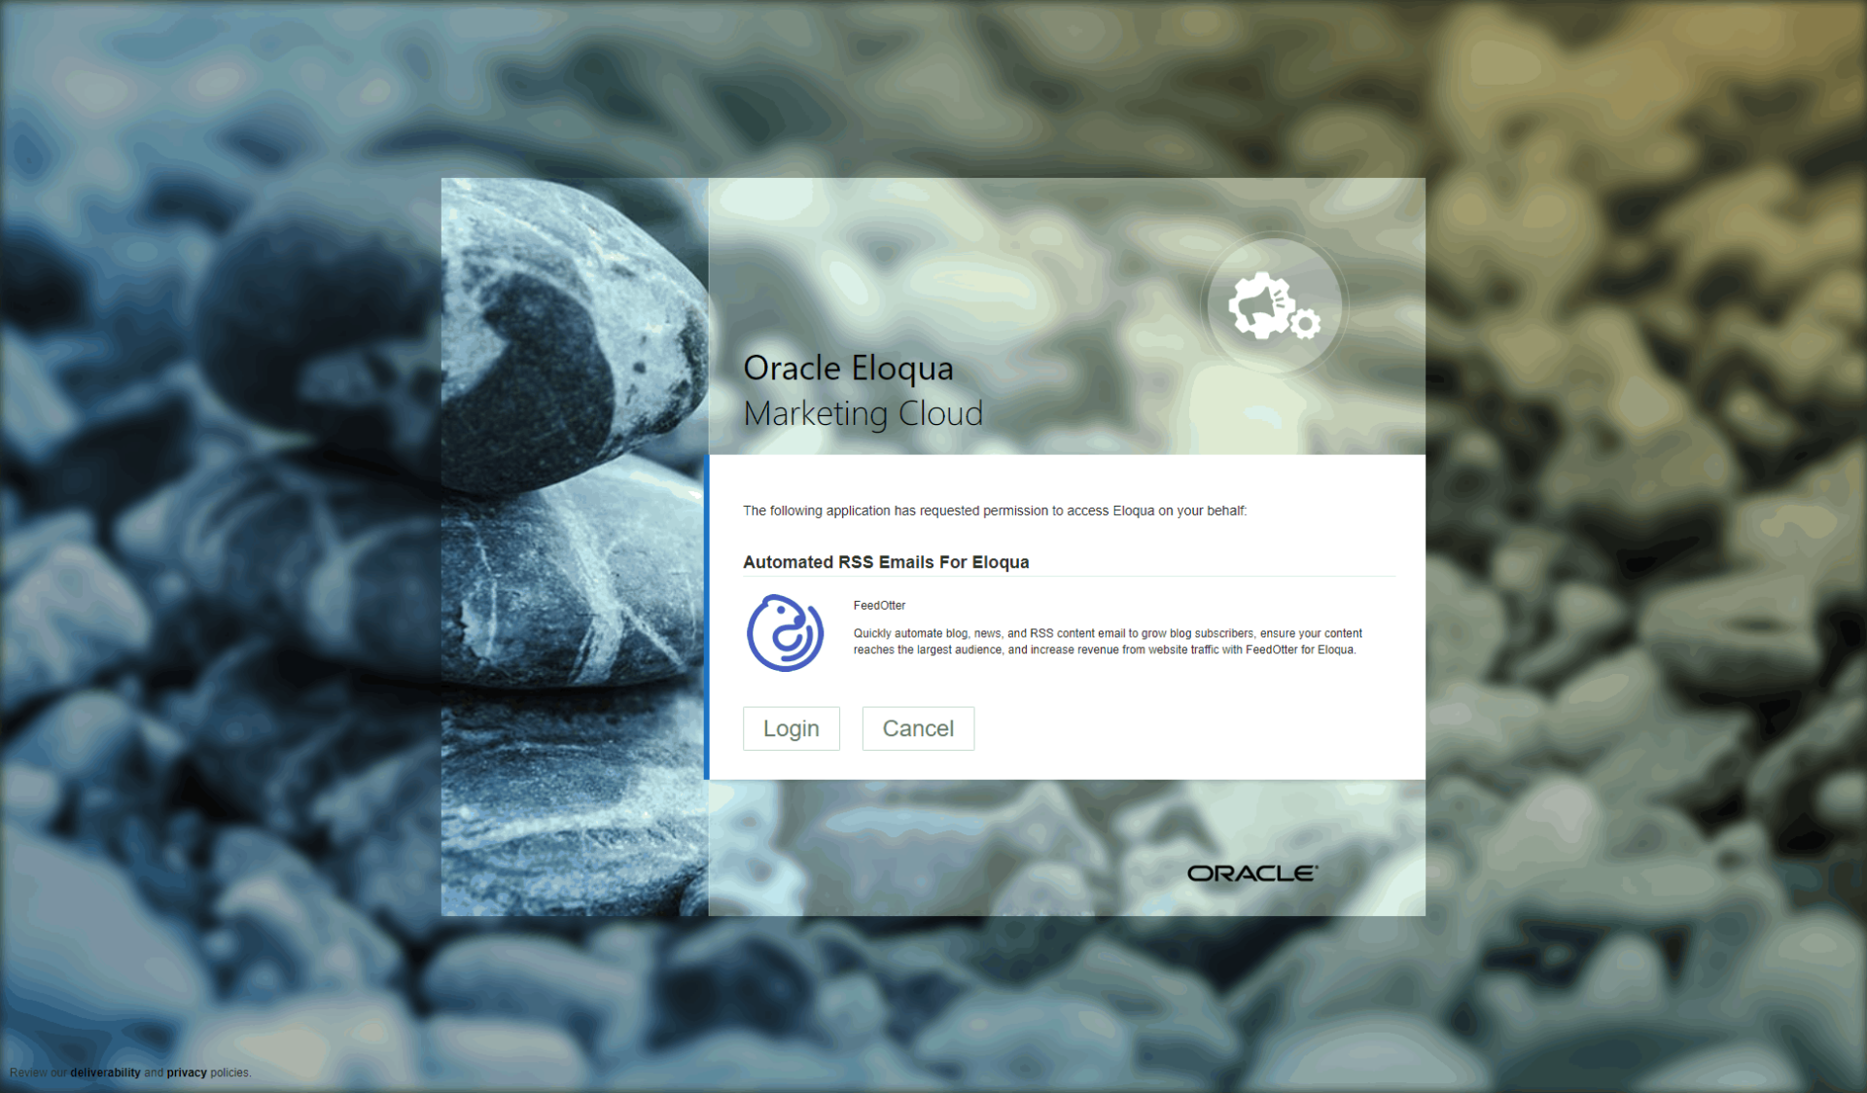Click the FeedOtter vendor name
This screenshot has height=1093, width=1867.
pos(879,605)
